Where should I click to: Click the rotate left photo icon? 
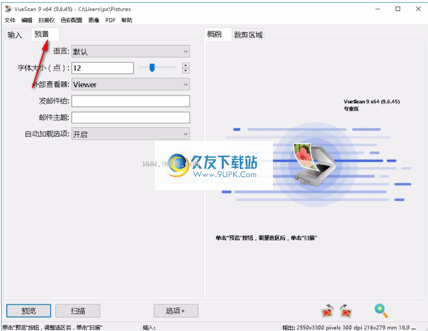(328, 311)
